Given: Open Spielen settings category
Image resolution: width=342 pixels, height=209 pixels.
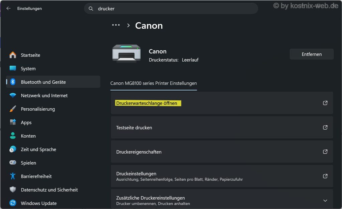Looking at the screenshot, I should (53, 163).
